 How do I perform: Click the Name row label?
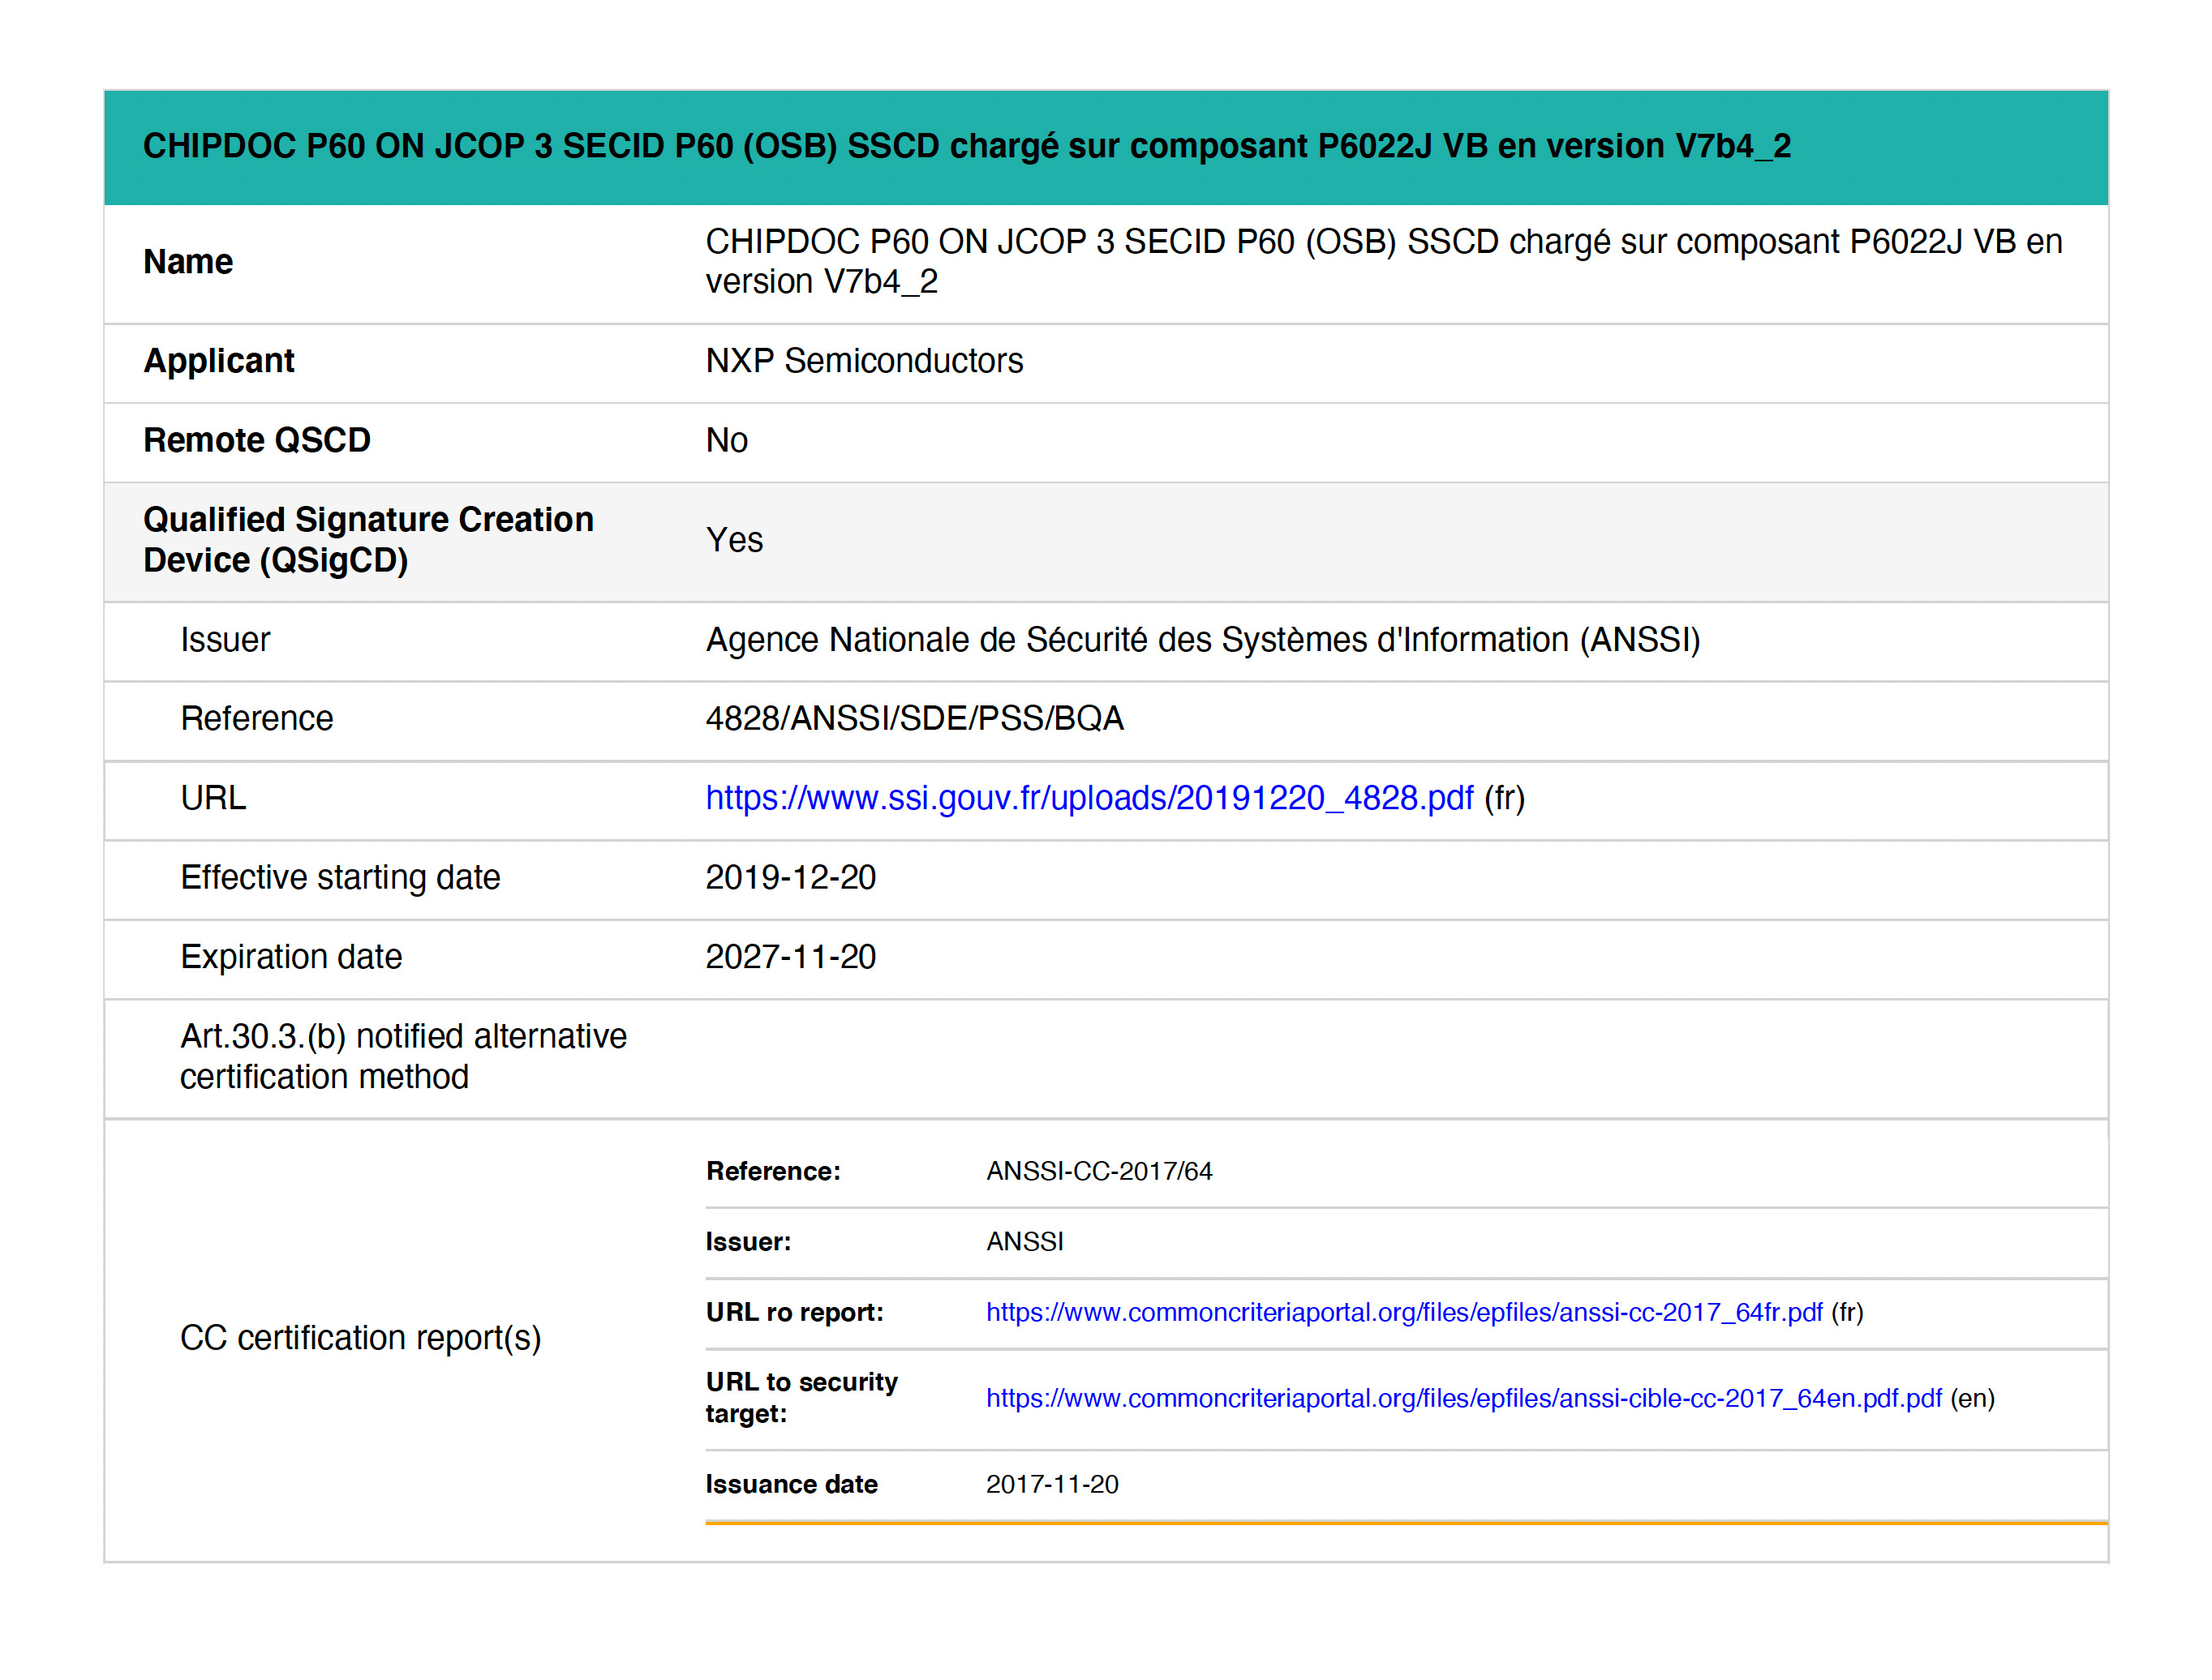click(x=188, y=262)
